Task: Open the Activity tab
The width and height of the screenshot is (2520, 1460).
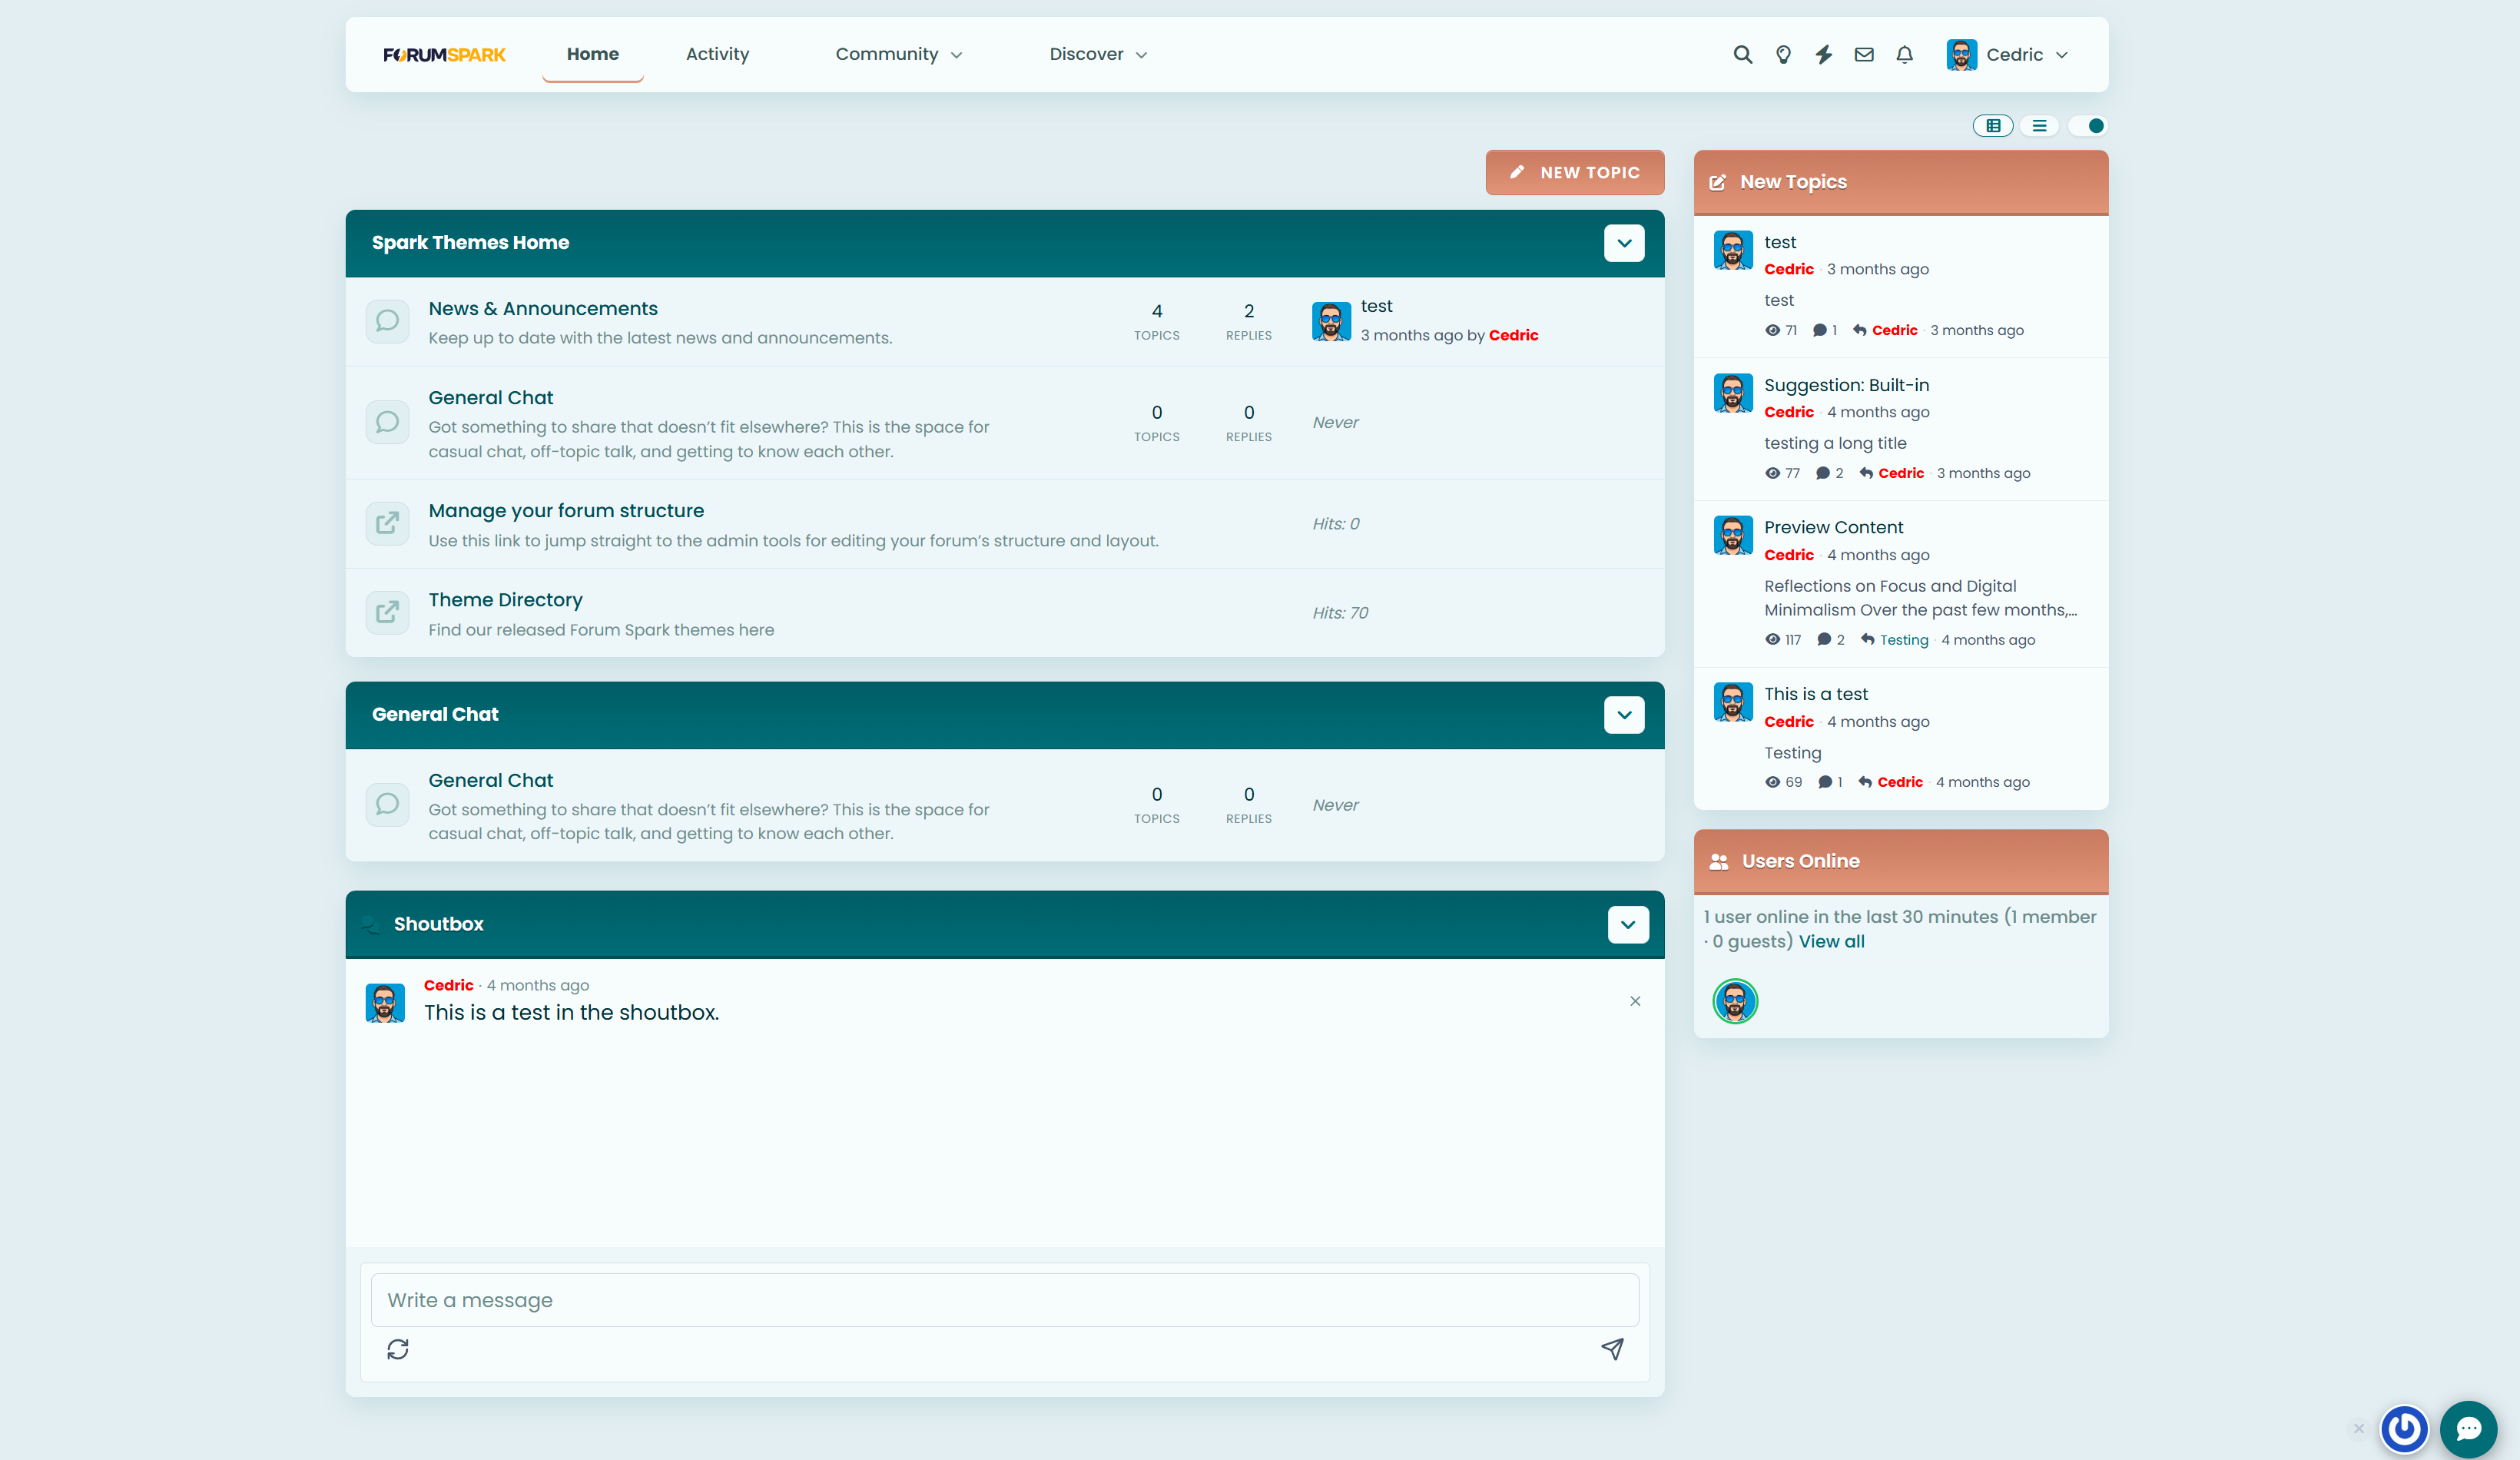Action: (x=717, y=55)
